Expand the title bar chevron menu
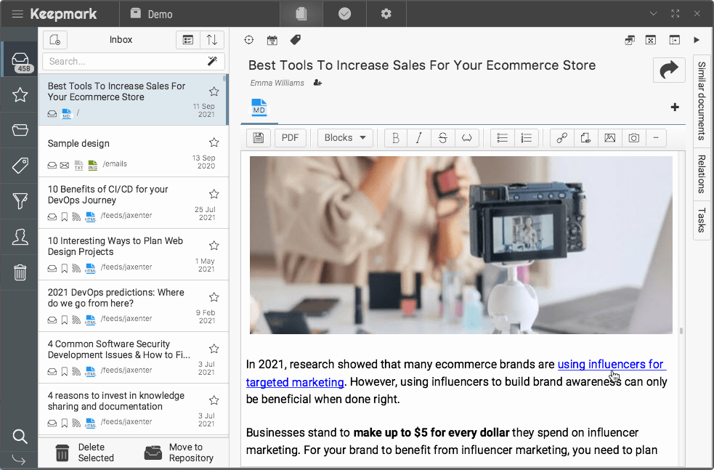Viewport: 714px width, 470px height. [653, 14]
